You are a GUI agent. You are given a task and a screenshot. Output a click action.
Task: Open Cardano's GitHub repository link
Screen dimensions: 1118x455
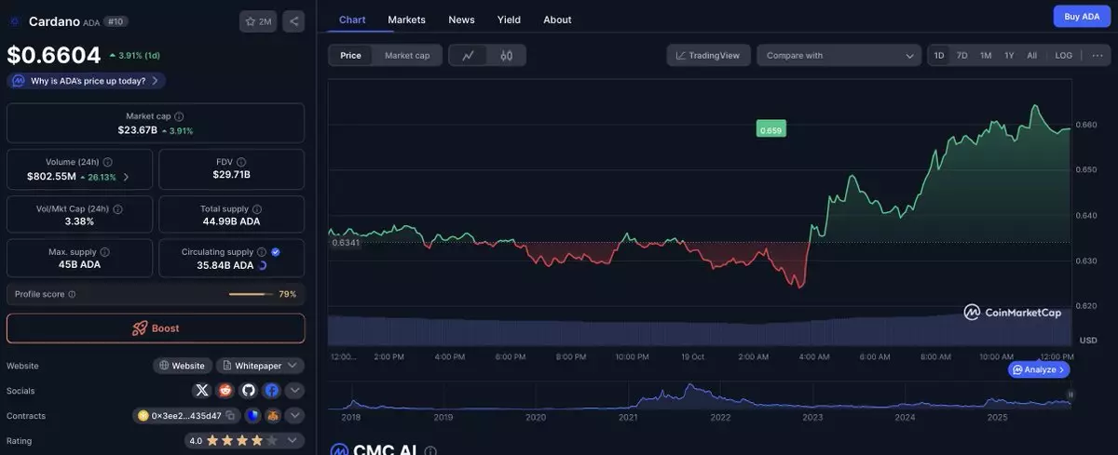[248, 391]
